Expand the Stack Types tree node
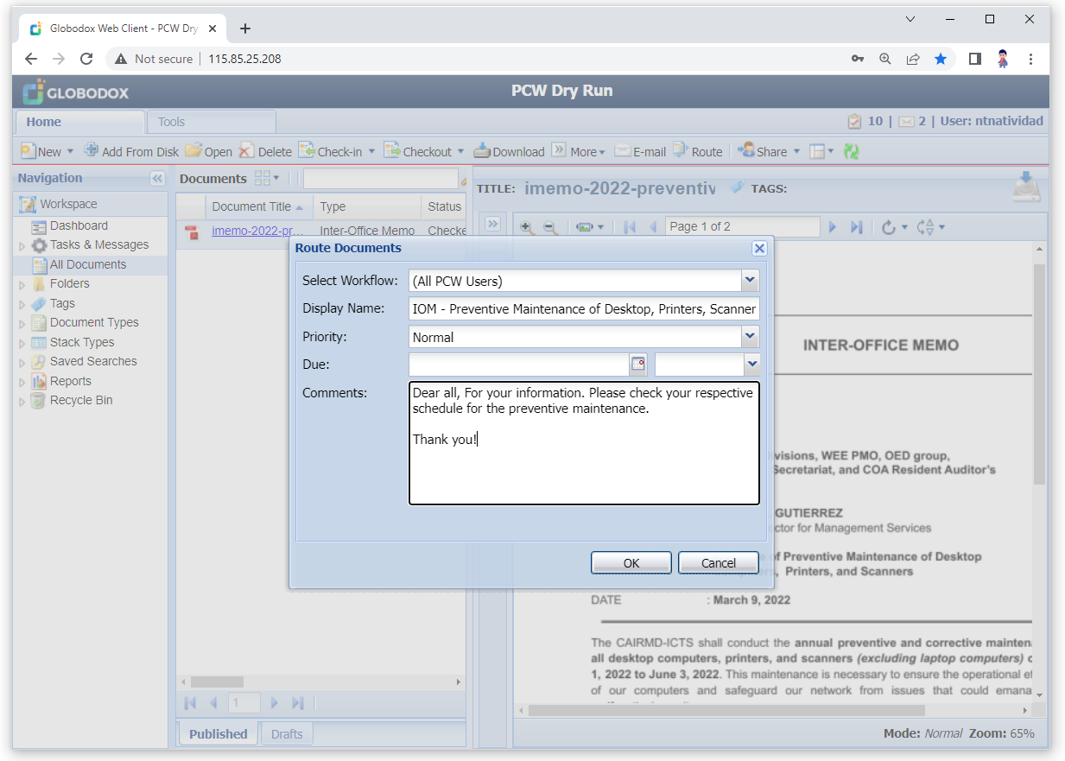Image resolution: width=1065 pixels, height=761 pixels. pos(22,343)
